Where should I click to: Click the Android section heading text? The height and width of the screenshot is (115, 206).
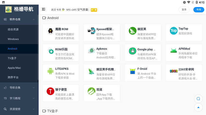click(x=53, y=18)
